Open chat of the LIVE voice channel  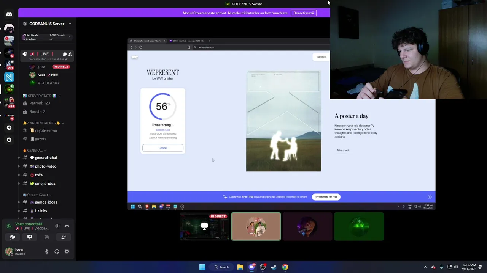[x=65, y=54]
